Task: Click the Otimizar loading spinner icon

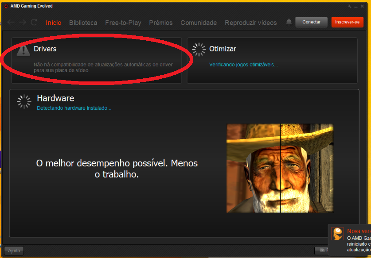Action: coord(199,50)
